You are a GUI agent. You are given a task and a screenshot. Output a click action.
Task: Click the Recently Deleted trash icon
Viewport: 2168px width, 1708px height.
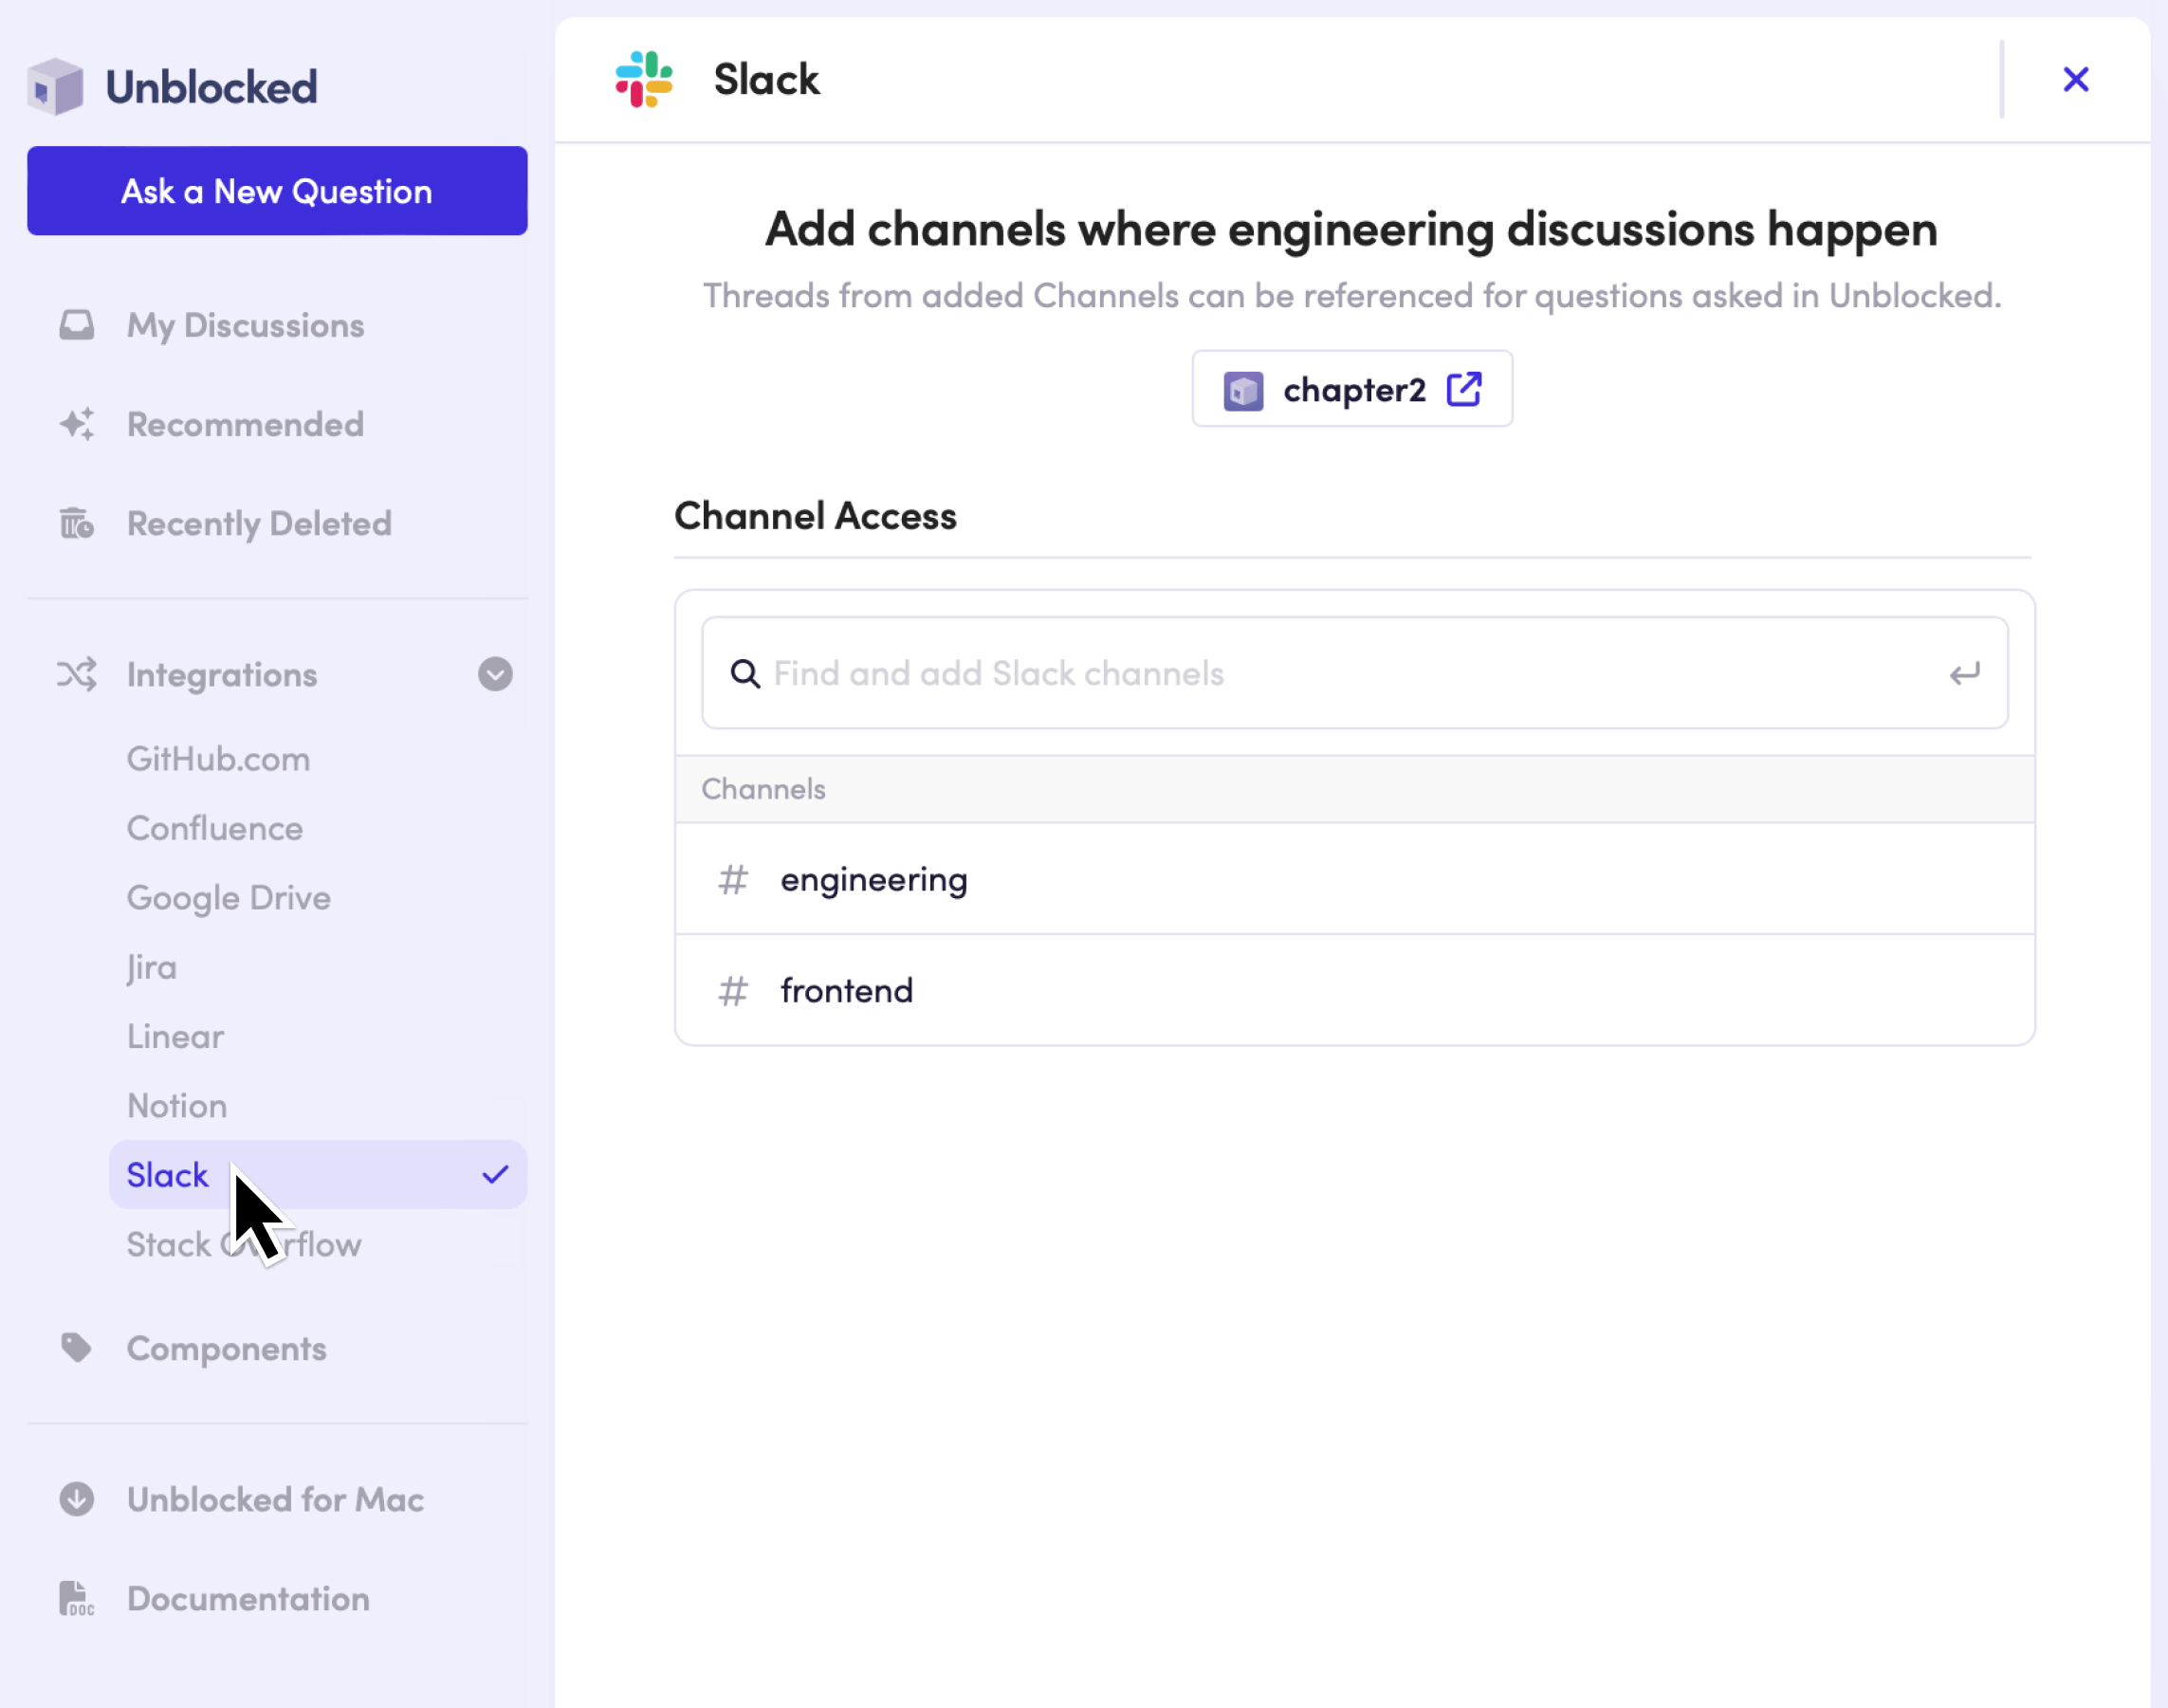[x=77, y=523]
